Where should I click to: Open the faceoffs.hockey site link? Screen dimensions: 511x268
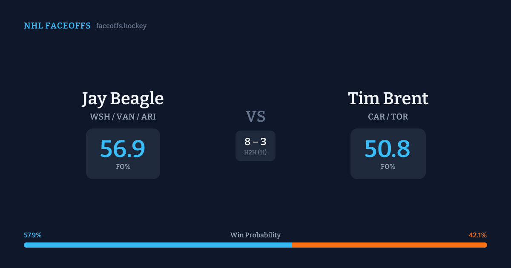point(121,26)
